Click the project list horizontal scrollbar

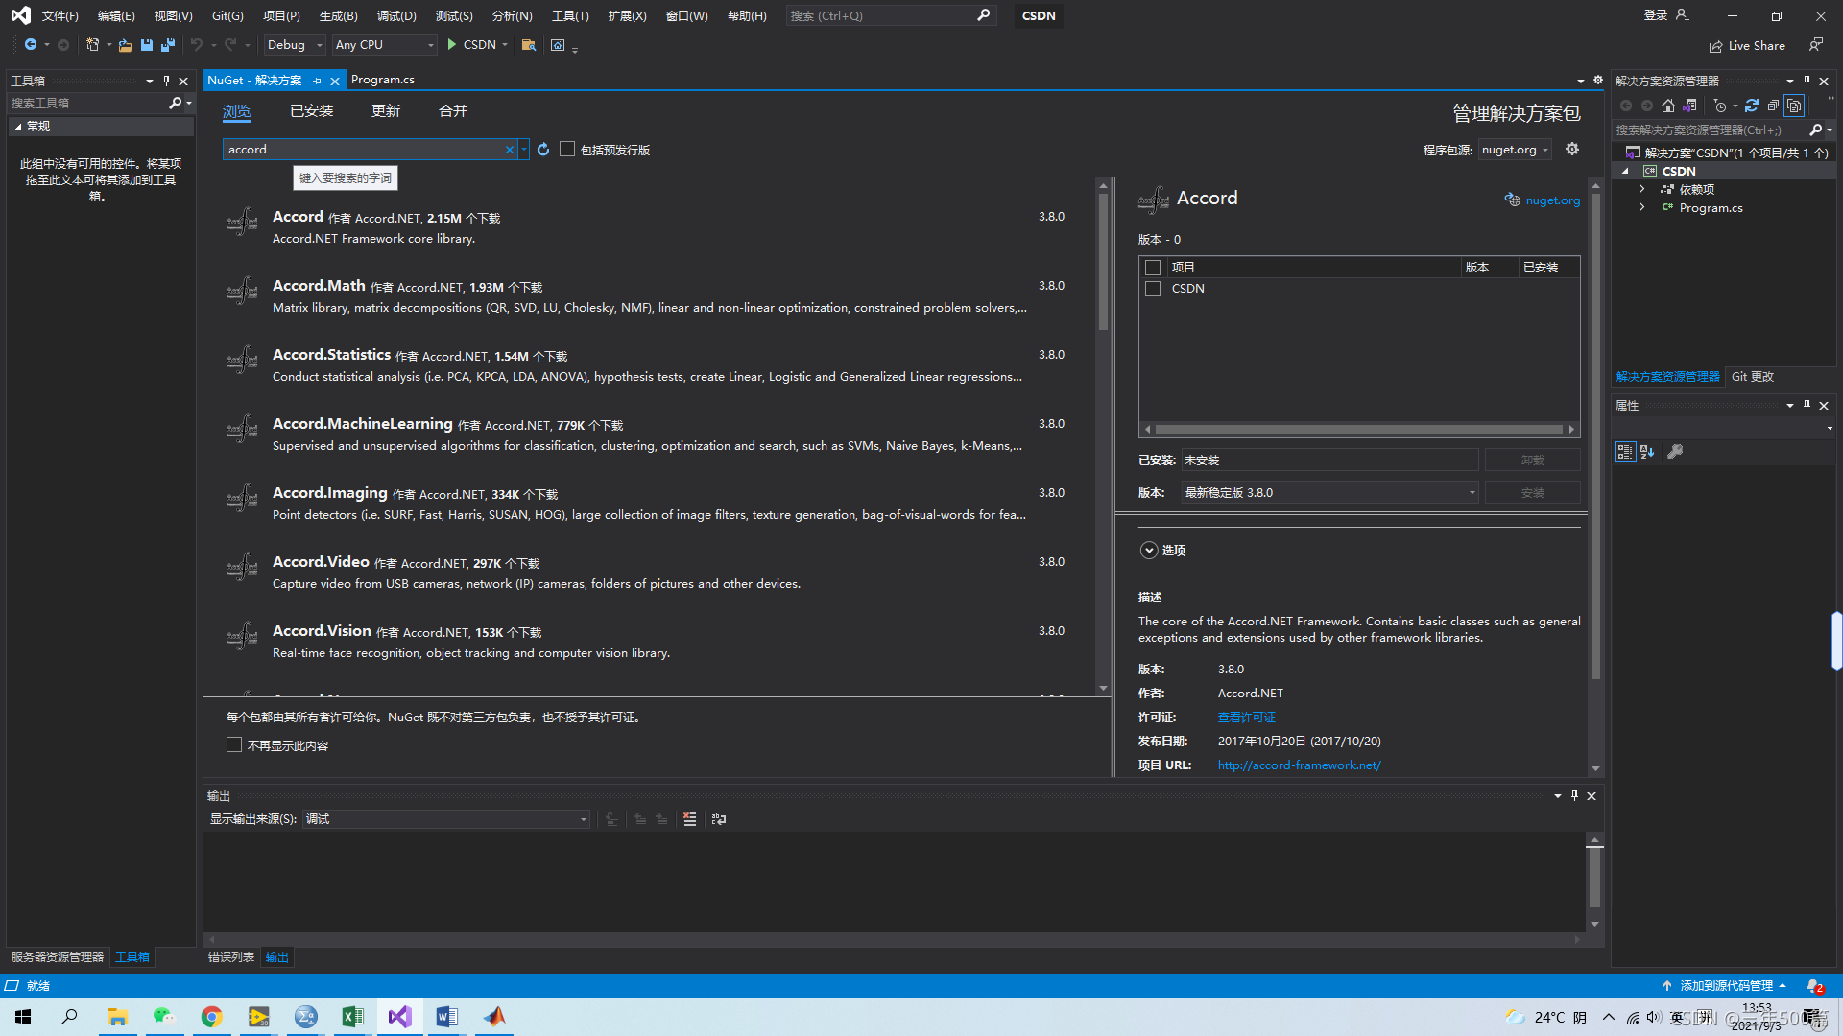pyautogui.click(x=1358, y=429)
